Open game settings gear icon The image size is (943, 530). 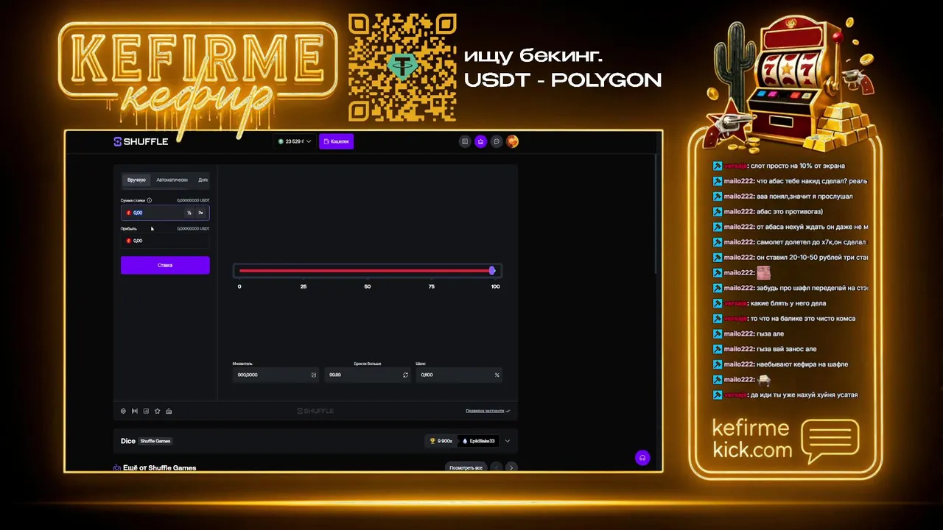[123, 411]
